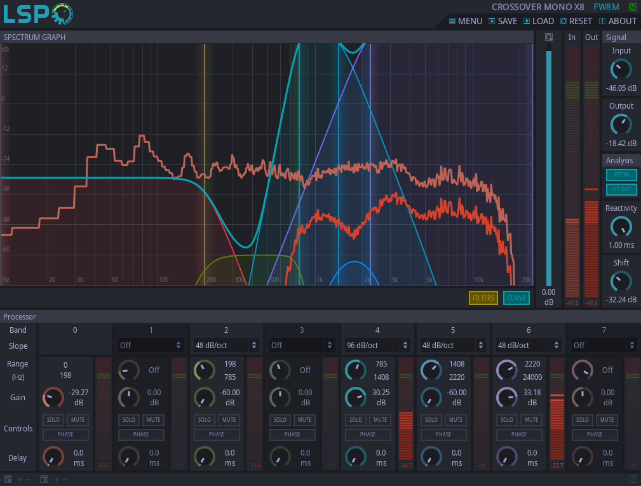Open band 4 slope dropdown showing 96 dB/oct
Viewport: 641px width, 486px height.
pyautogui.click(x=377, y=346)
